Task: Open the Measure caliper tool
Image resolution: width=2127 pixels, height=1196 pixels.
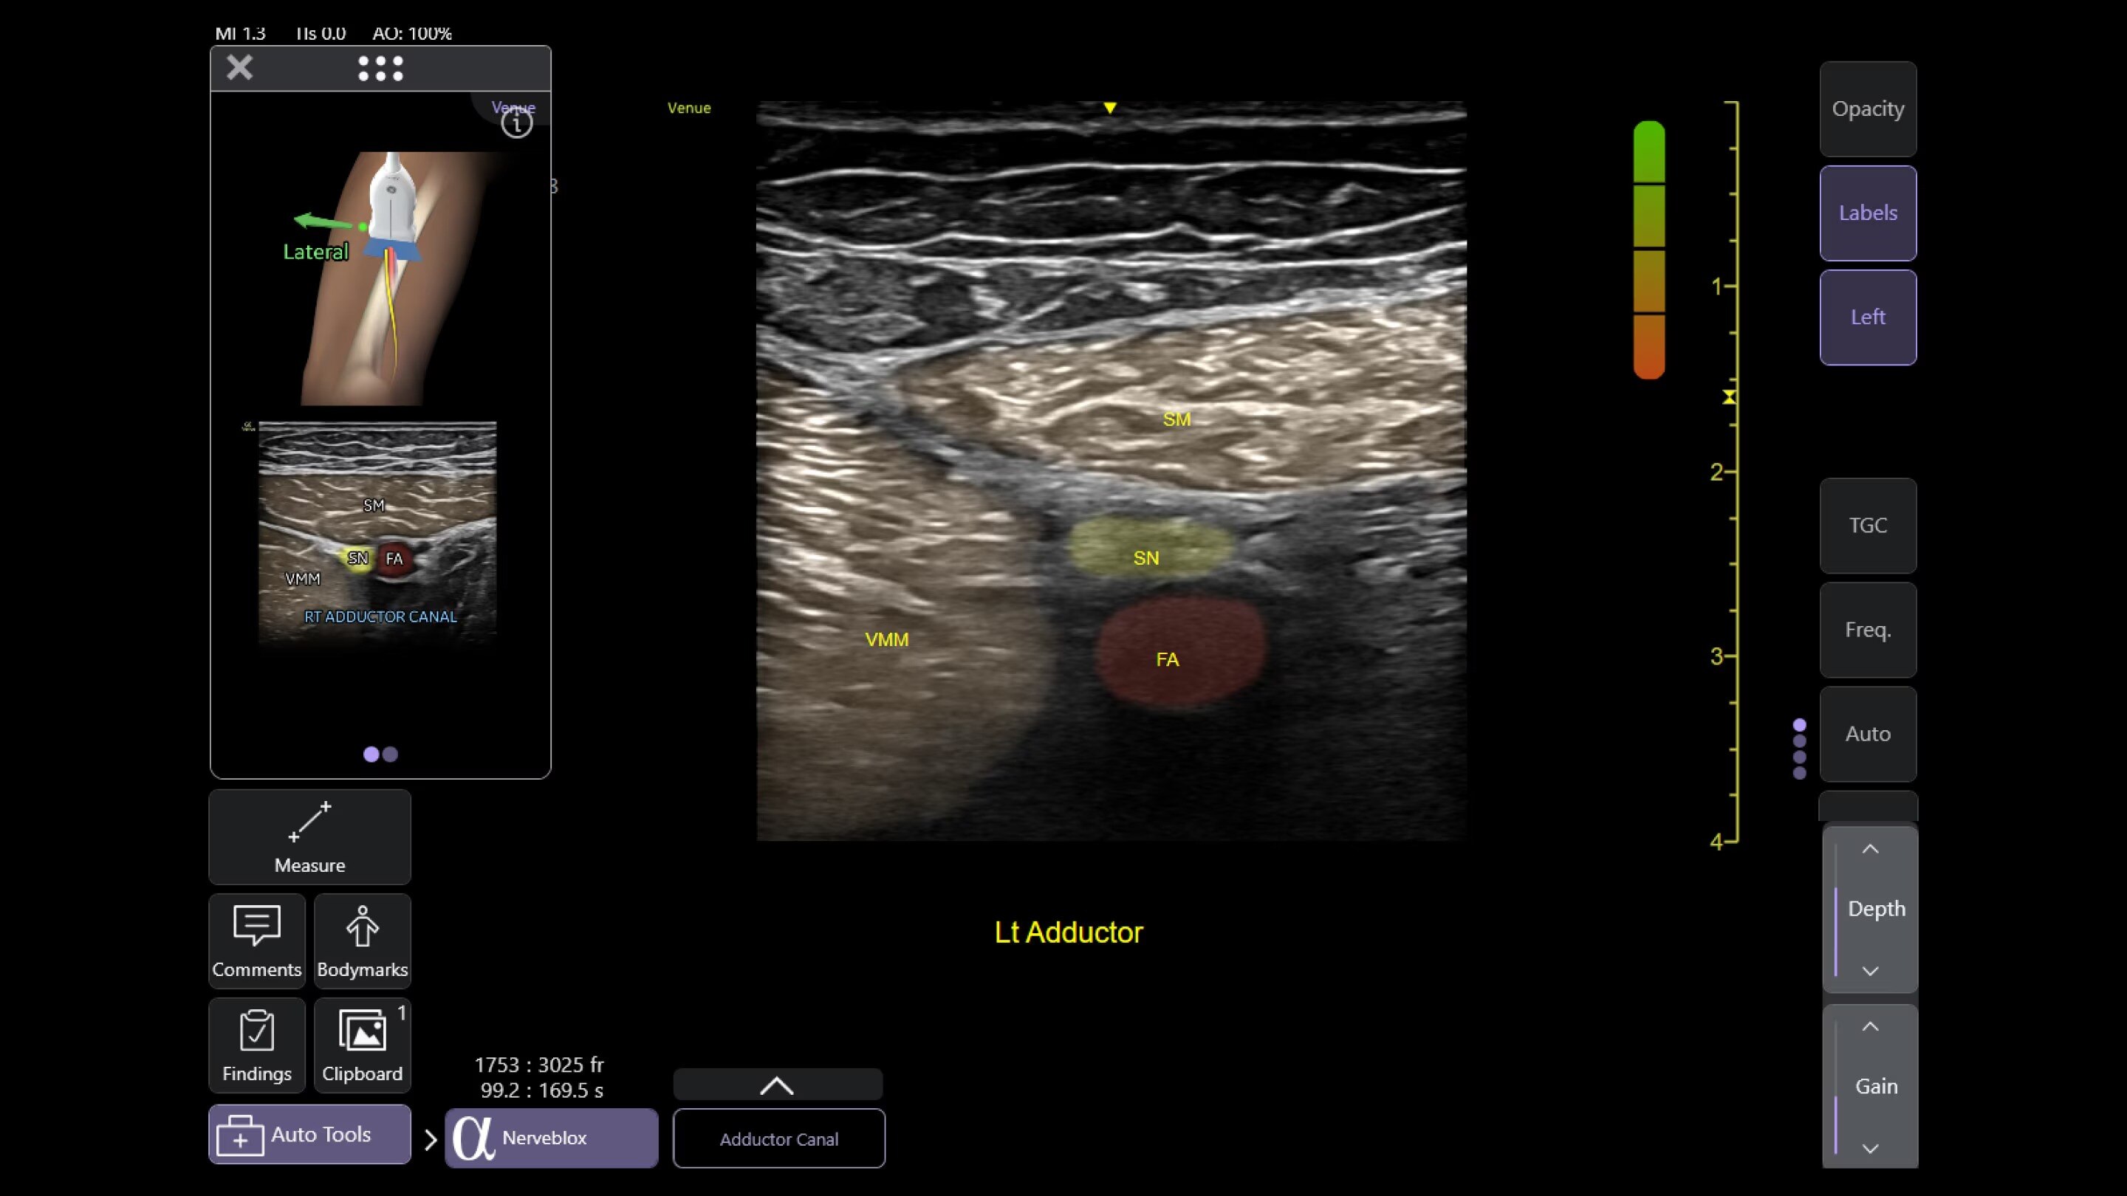Action: pyautogui.click(x=309, y=836)
